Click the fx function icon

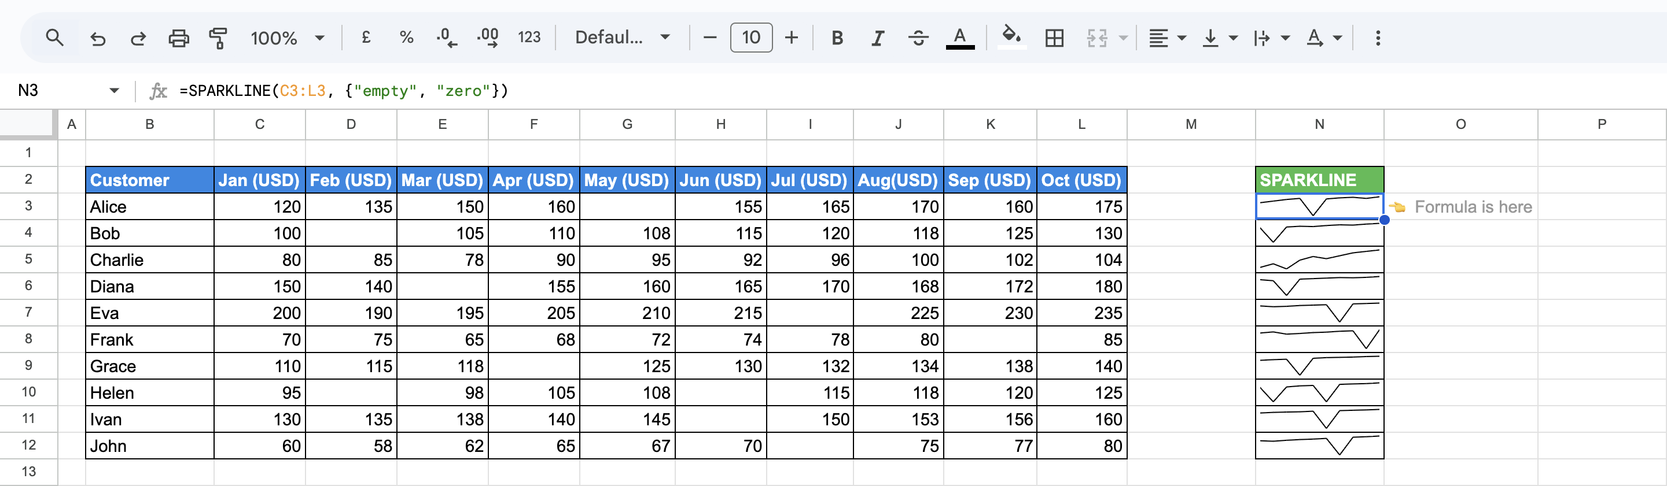158,91
